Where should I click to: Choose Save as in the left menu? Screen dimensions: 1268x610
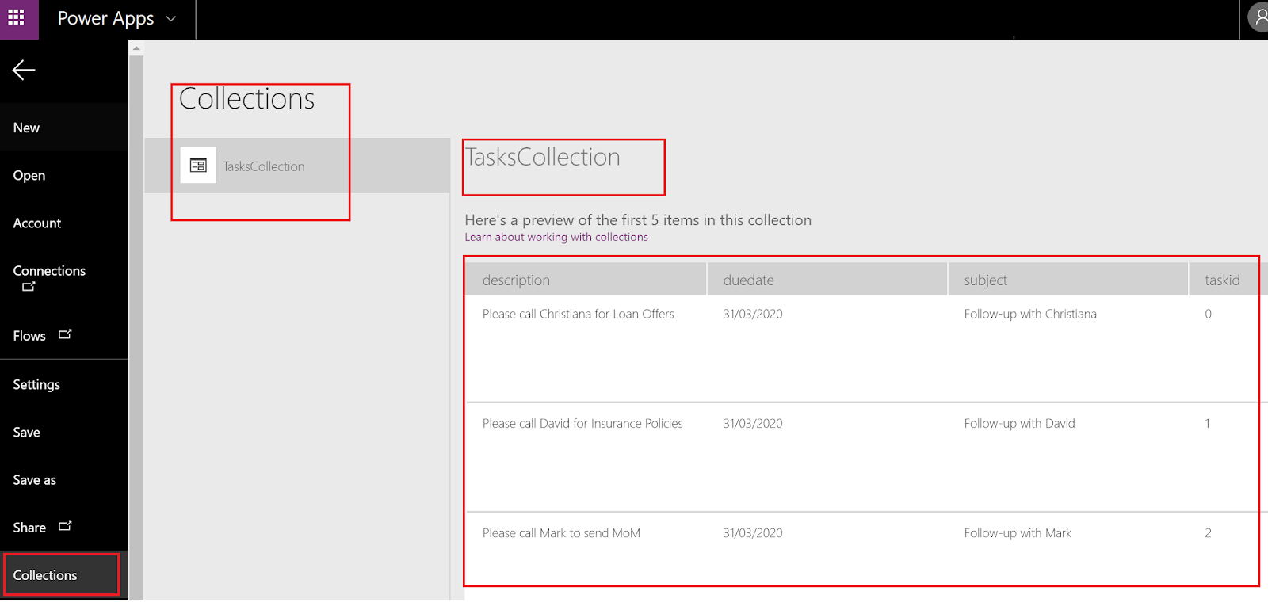(64, 480)
